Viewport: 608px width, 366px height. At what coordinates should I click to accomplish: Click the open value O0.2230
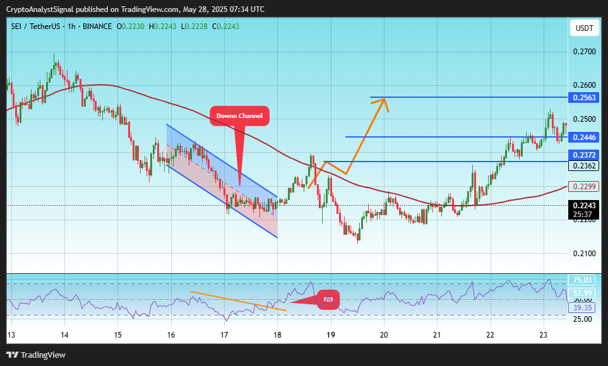130,27
